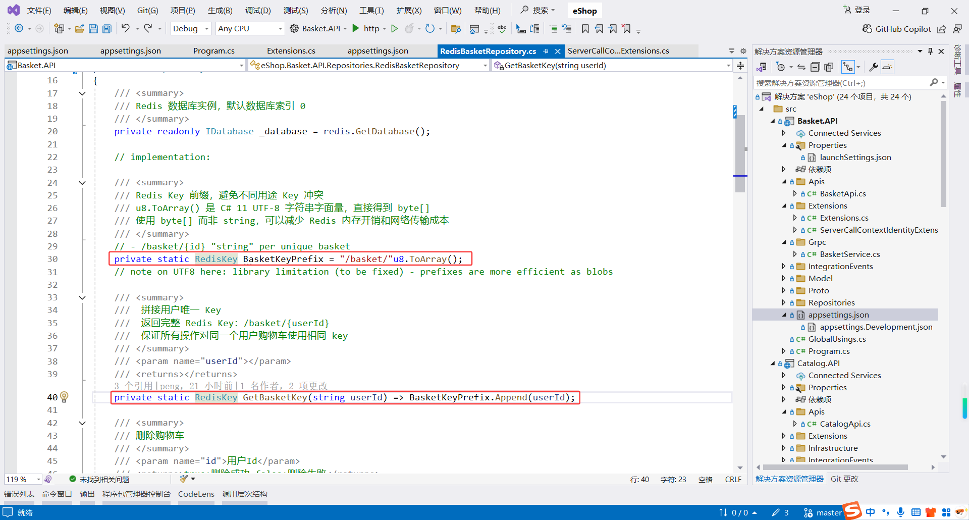Open the Any CPU platform dropdown
The width and height of the screenshot is (969, 520).
point(250,28)
